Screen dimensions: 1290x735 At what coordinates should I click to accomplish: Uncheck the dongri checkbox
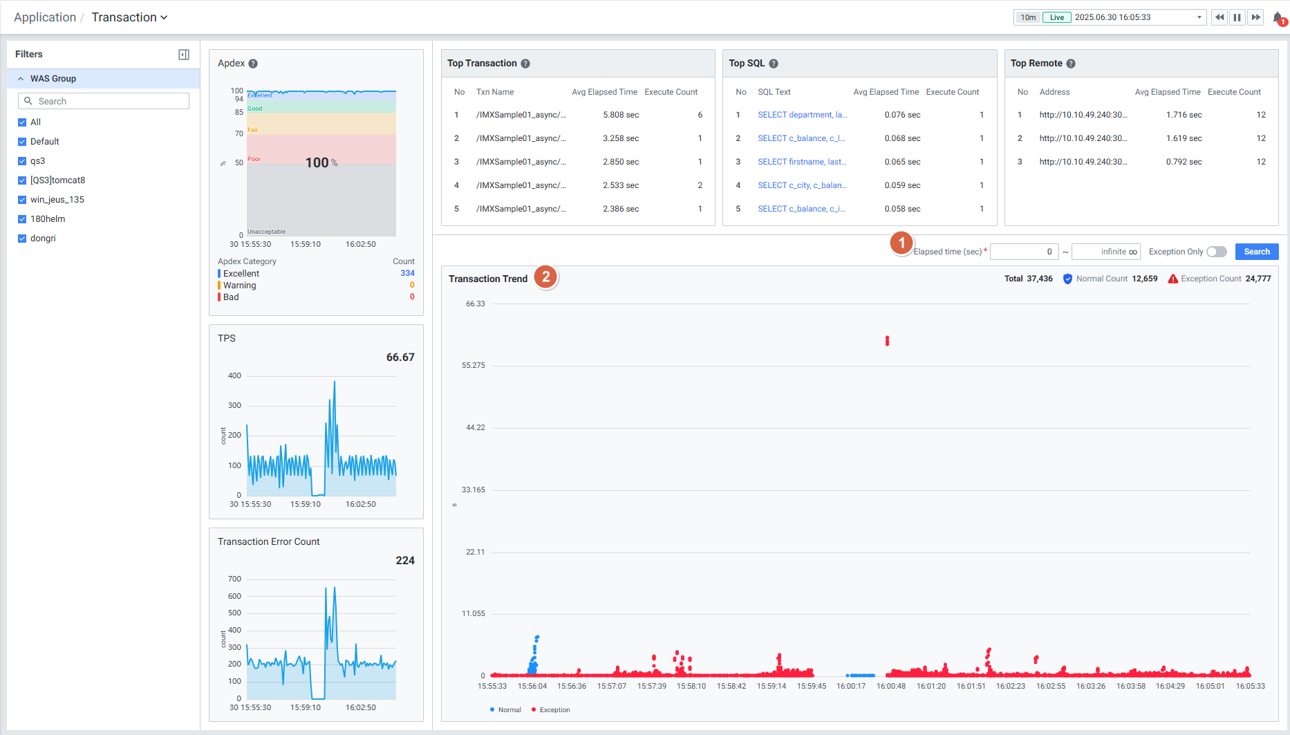pyautogui.click(x=22, y=239)
